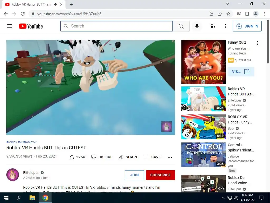Toggle Chrome side panel
Screen dimensions: 270x203
tap(247, 14)
